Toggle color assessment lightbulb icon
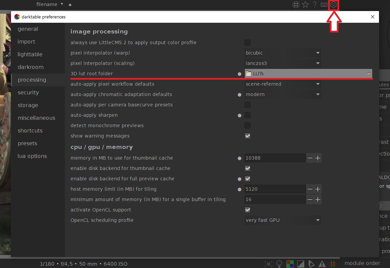Screen dimensions: 390x268 click(x=279, y=264)
